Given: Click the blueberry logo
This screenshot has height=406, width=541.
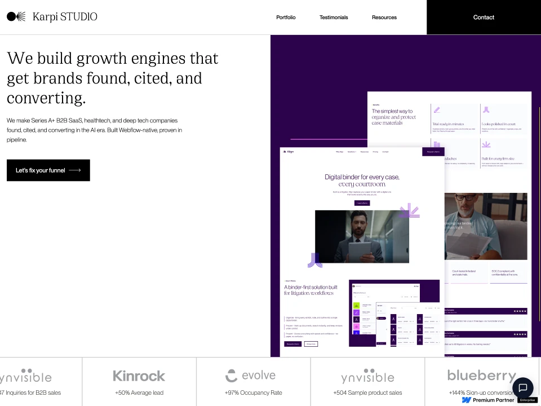Looking at the screenshot, I should point(482,376).
